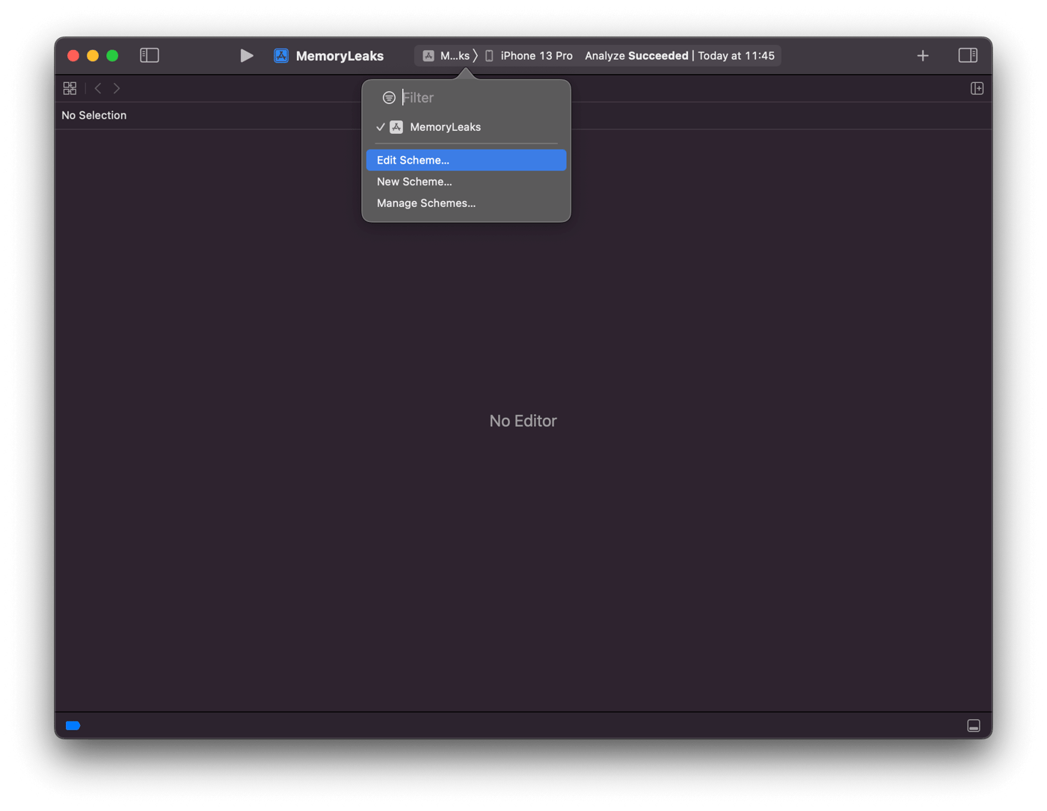Click the MemoryLeaks app icon in the jump bar

tap(429, 55)
